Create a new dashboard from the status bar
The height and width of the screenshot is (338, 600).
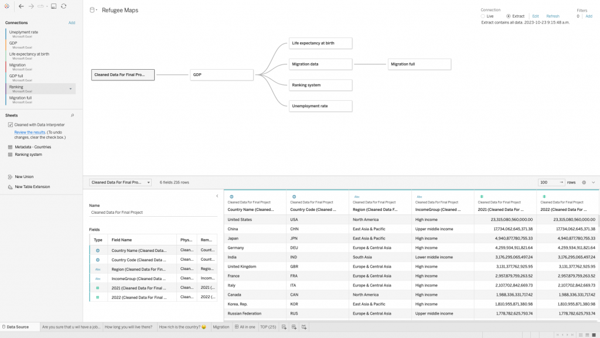pos(294,327)
